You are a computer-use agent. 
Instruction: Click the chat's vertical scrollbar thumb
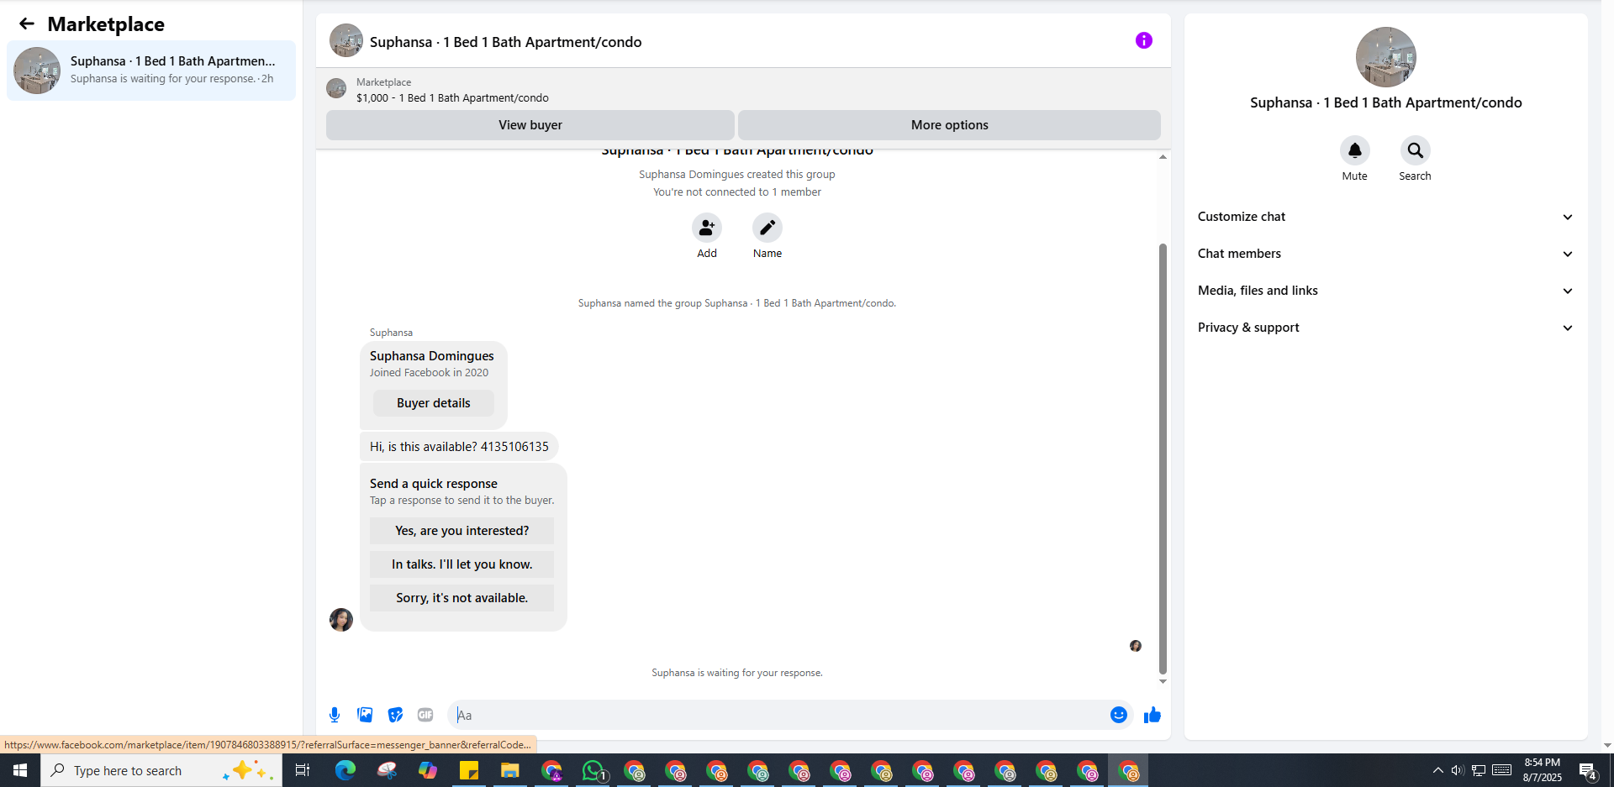tap(1163, 459)
